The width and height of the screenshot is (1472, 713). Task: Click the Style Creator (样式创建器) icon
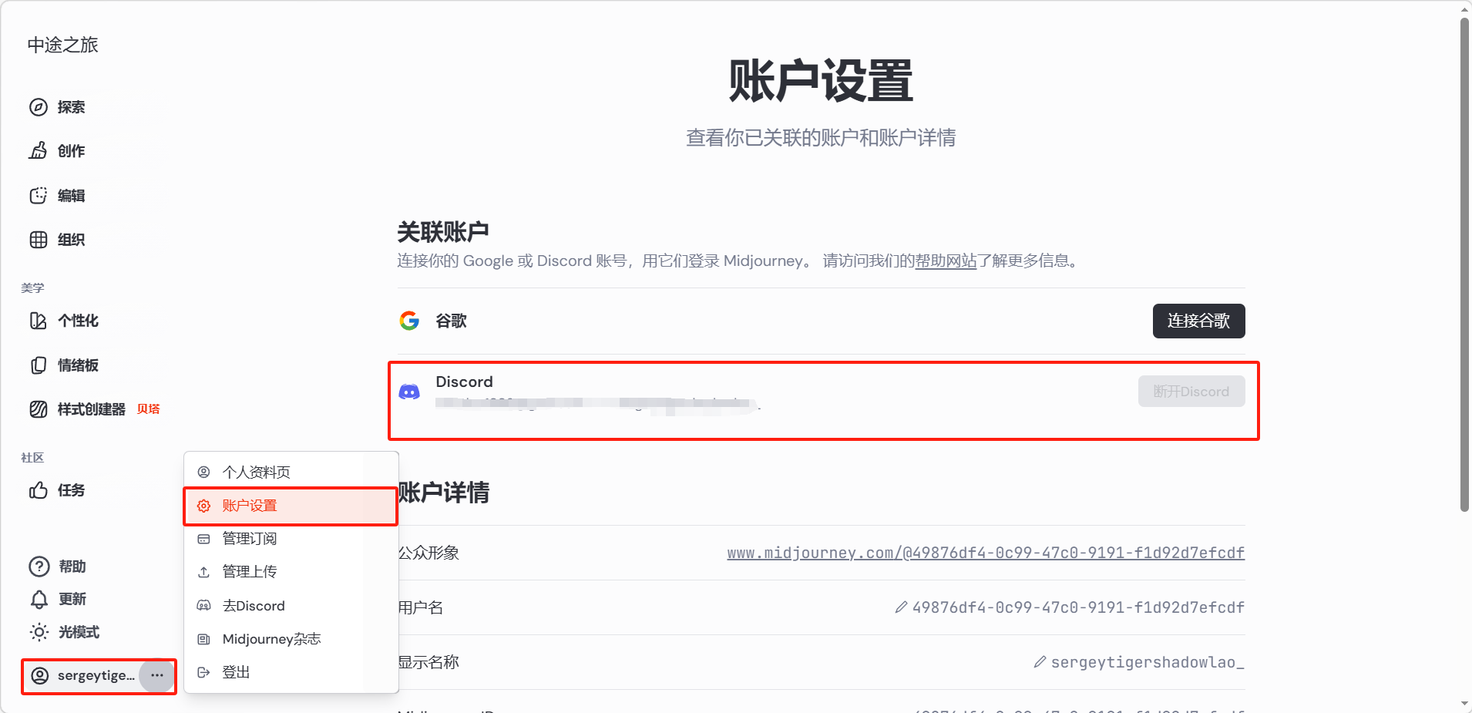[x=39, y=409]
